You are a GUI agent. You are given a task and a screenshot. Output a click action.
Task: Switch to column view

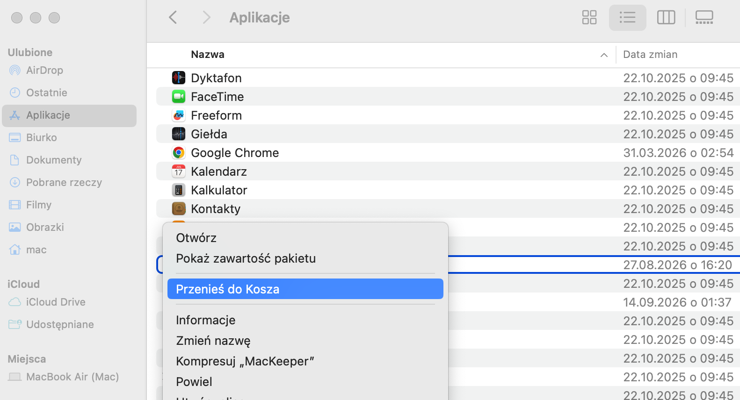point(666,18)
